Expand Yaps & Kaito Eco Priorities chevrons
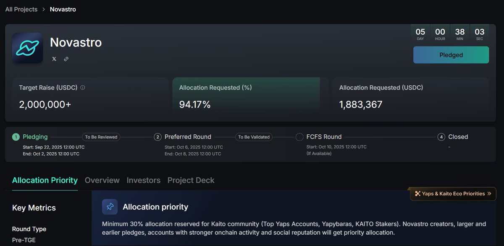The width and height of the screenshot is (504, 246). pyautogui.click(x=489, y=194)
